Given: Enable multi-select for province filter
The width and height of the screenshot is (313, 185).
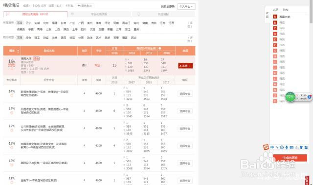Looking at the screenshot, I should click(x=190, y=25).
